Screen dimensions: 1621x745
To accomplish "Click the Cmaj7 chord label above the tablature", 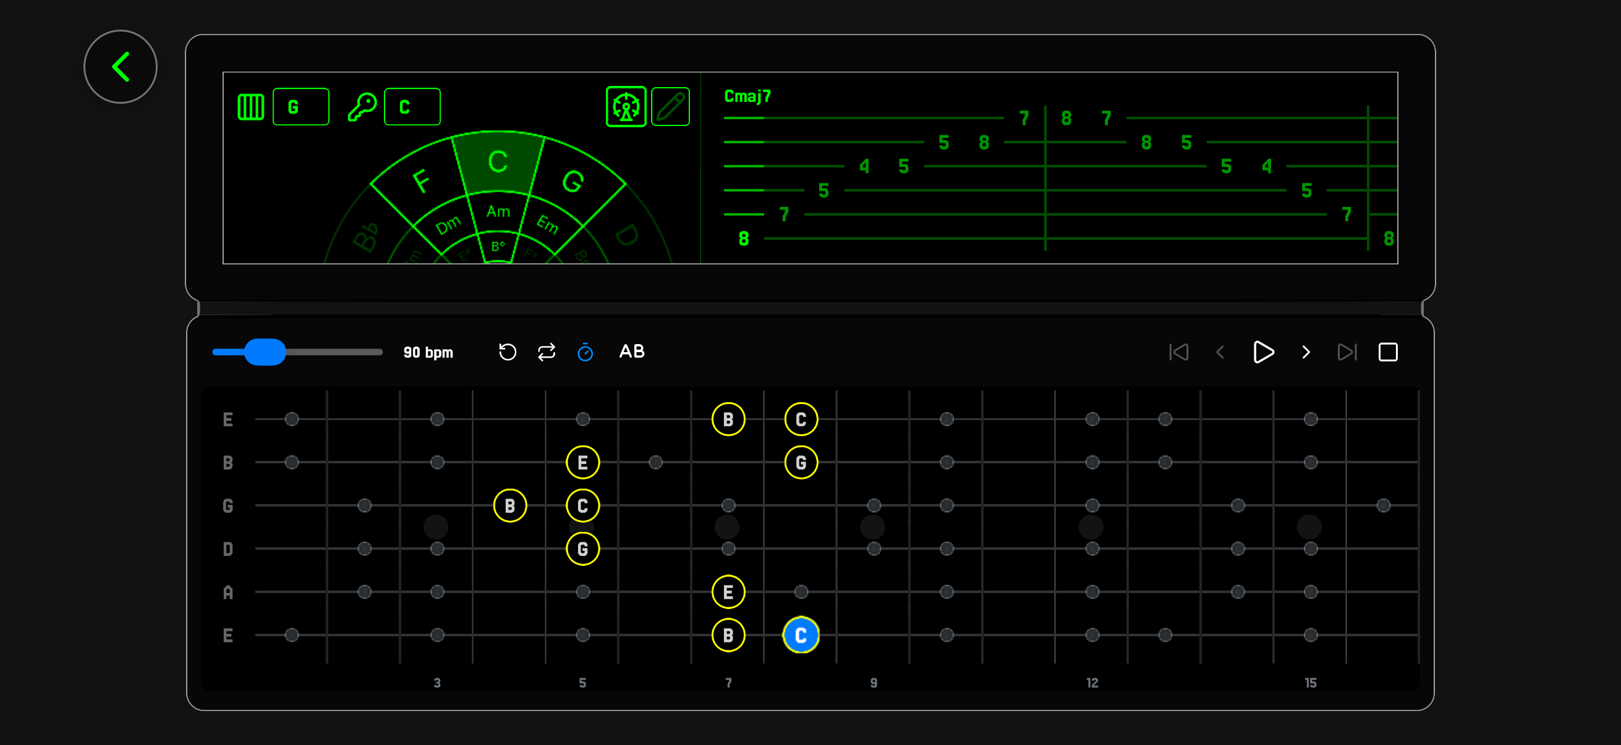I will coord(747,97).
